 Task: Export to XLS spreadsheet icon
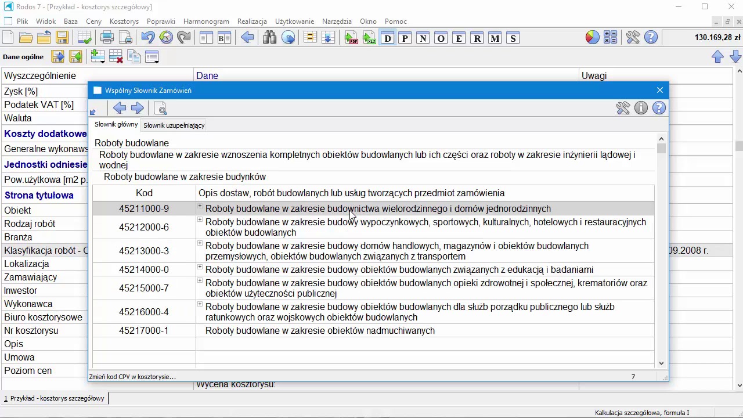[x=369, y=38]
